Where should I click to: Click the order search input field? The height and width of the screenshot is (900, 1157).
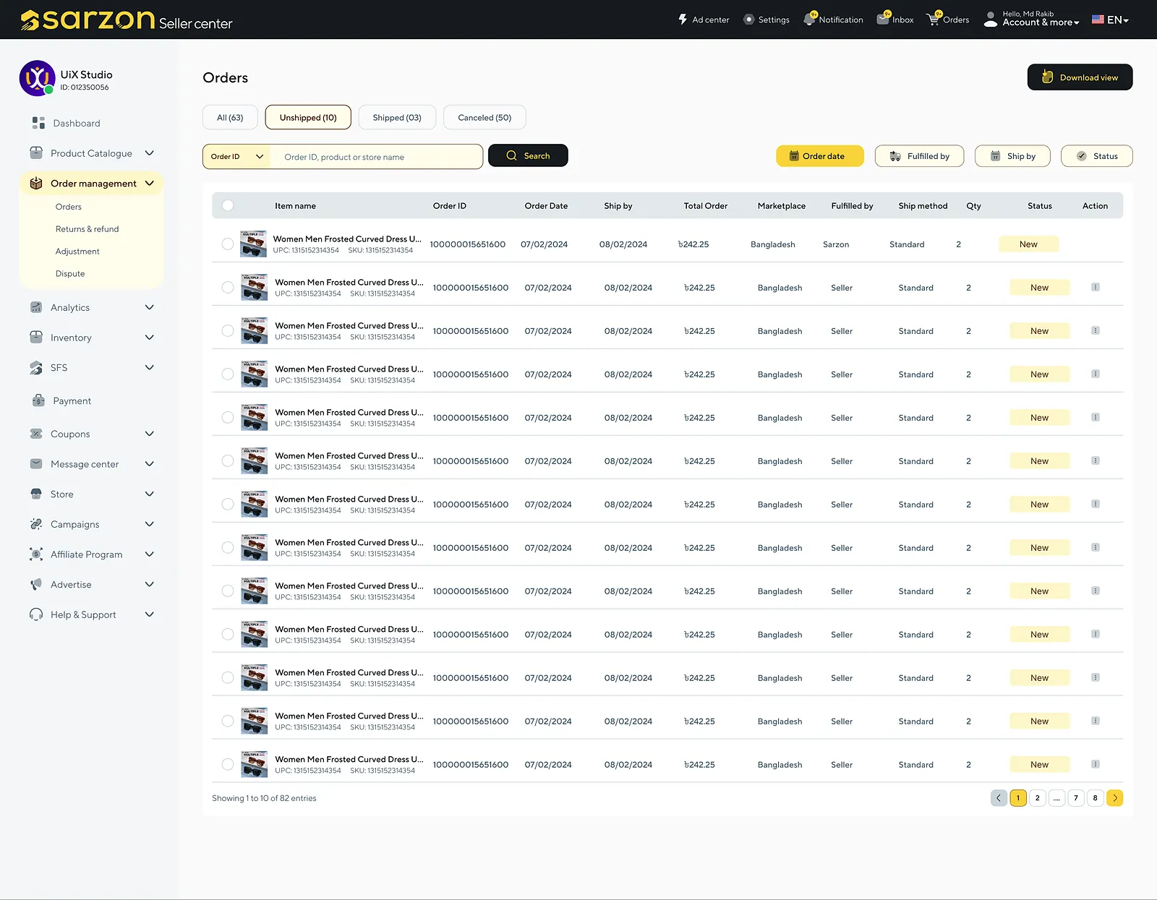[376, 157]
